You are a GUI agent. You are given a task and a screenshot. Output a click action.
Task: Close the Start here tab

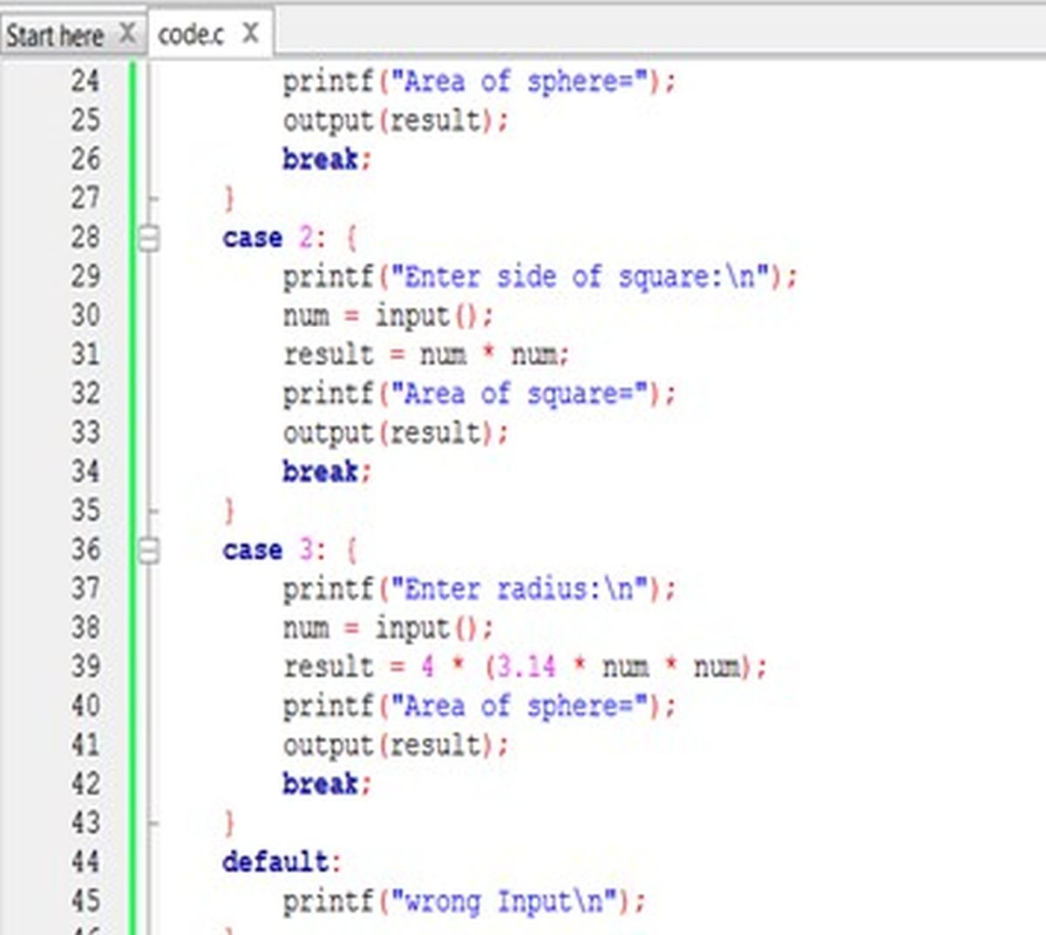pos(127,33)
